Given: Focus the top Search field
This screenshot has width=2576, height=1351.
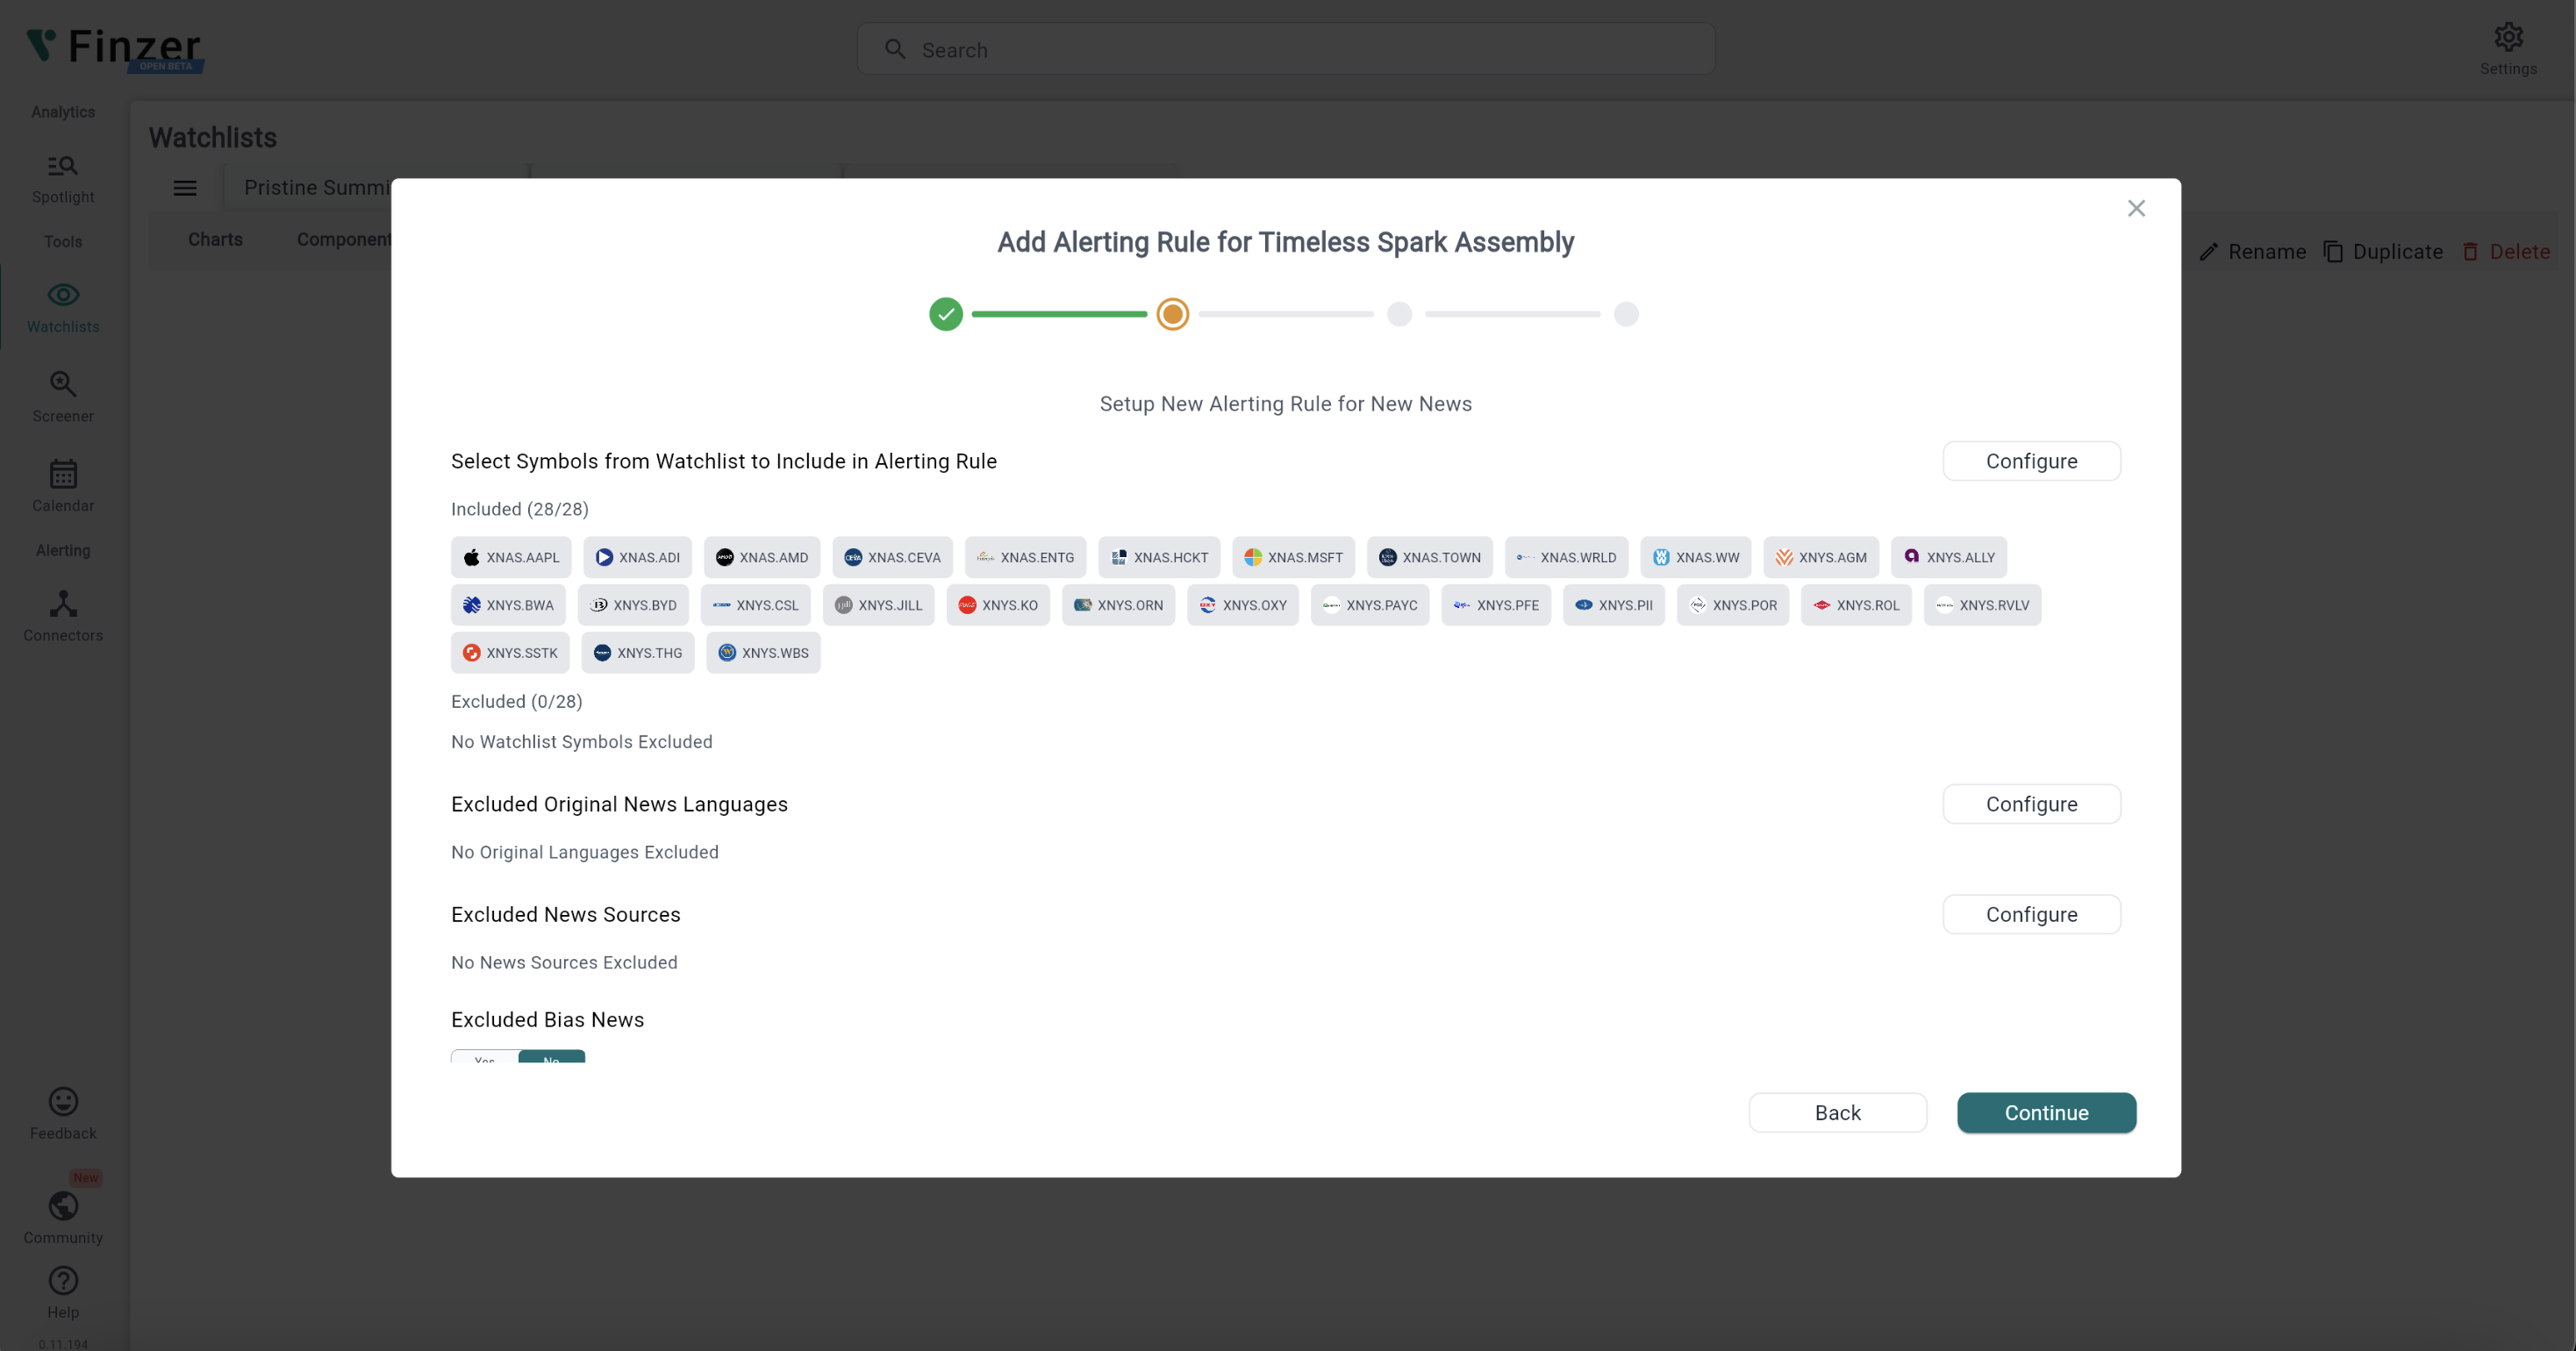Looking at the screenshot, I should click(x=1286, y=50).
